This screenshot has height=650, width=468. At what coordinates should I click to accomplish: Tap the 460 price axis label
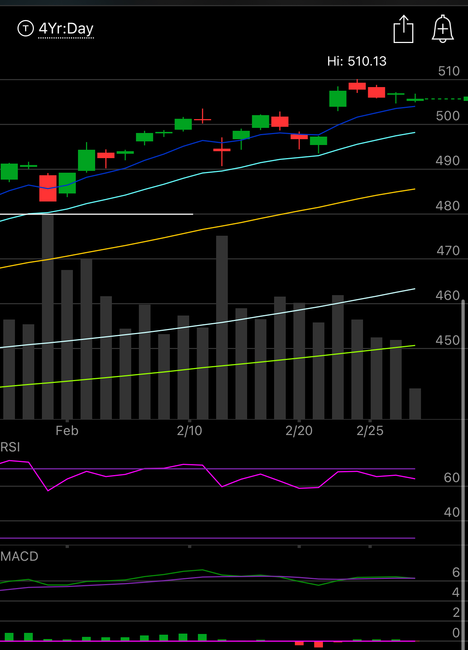tap(448, 295)
